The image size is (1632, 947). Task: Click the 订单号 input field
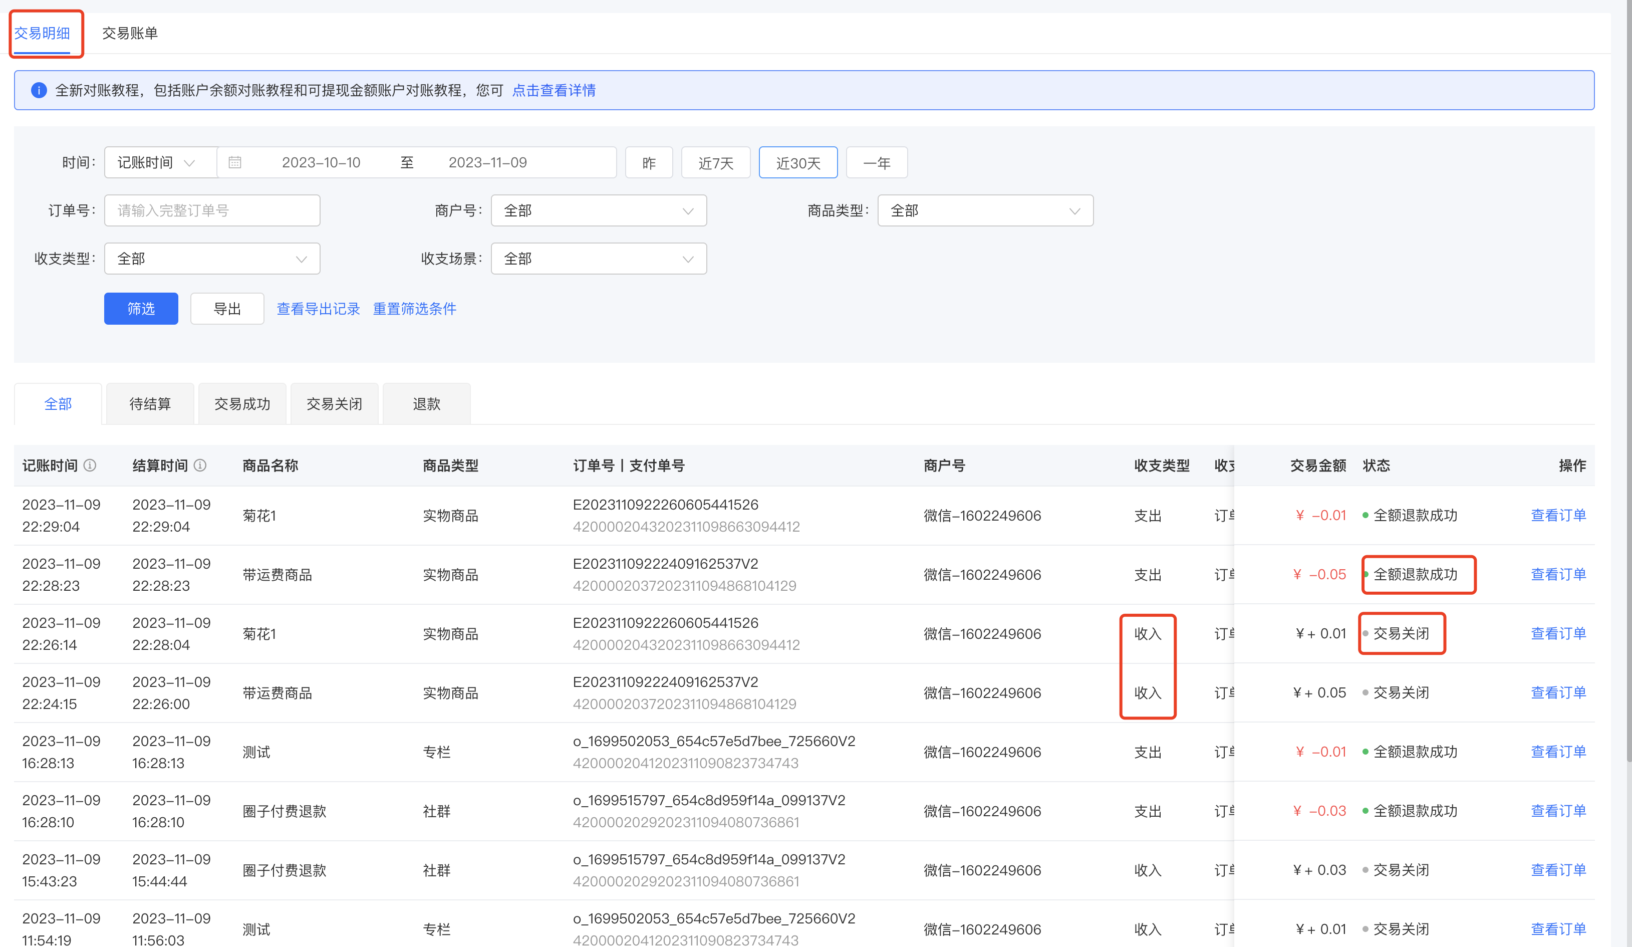coord(212,210)
